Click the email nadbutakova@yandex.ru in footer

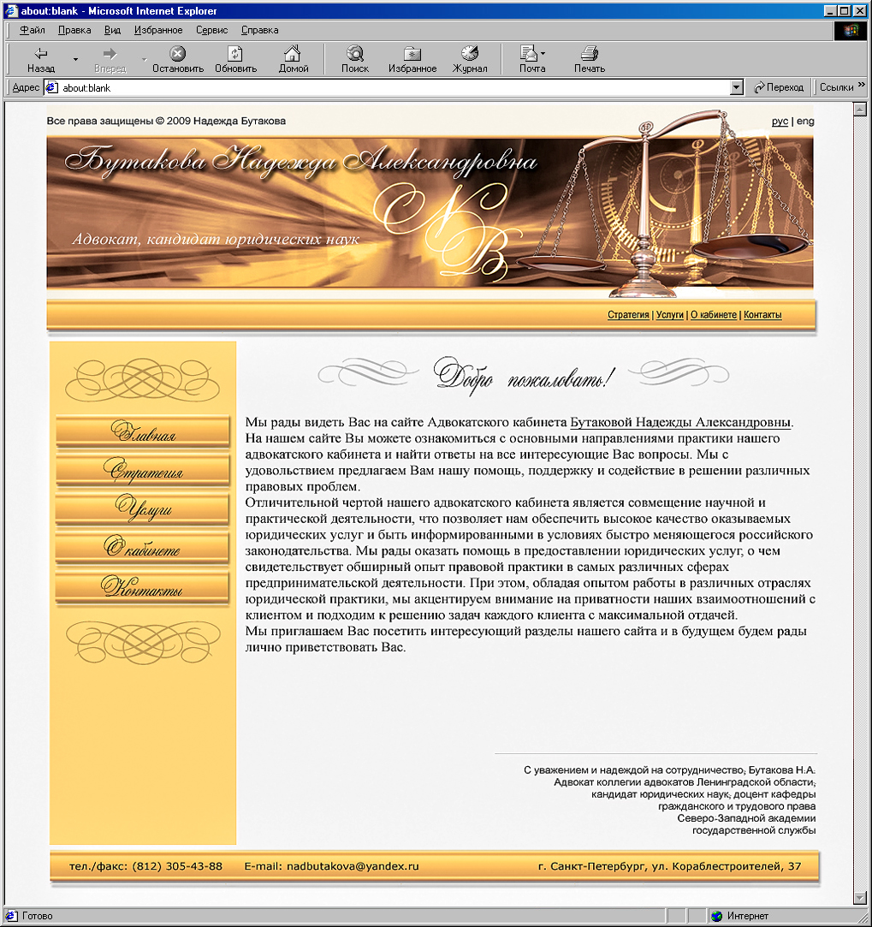pyautogui.click(x=353, y=867)
